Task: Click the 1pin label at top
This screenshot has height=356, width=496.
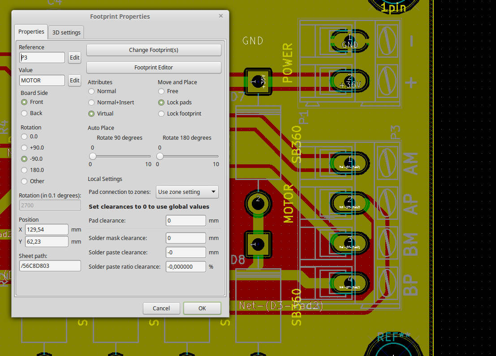Action: [x=393, y=7]
